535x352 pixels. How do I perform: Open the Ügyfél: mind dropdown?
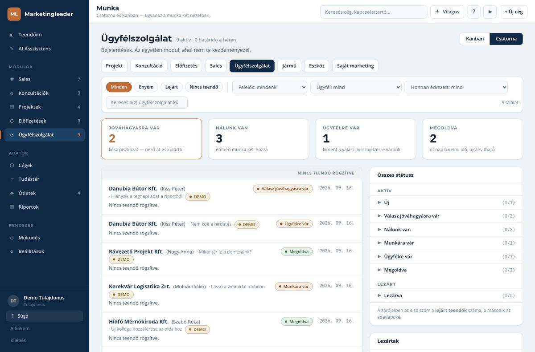(356, 87)
